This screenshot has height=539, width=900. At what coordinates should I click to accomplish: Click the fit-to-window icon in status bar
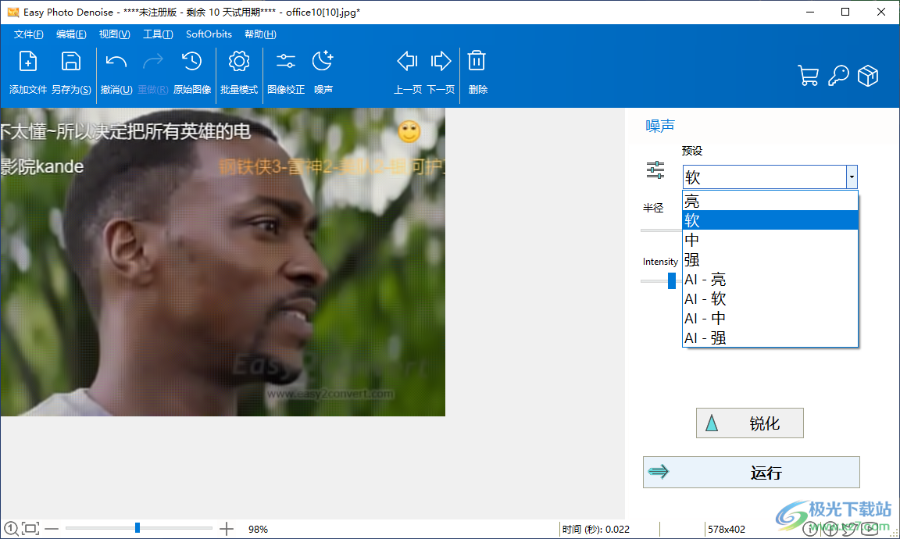30,528
